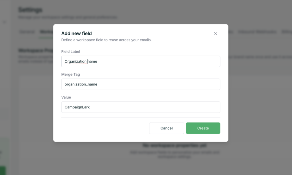Select the Value field containing CampaignLark
Screen dimensions: 292x175
coord(141,107)
